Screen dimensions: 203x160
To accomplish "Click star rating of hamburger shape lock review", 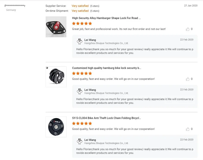I will pos(82,24).
